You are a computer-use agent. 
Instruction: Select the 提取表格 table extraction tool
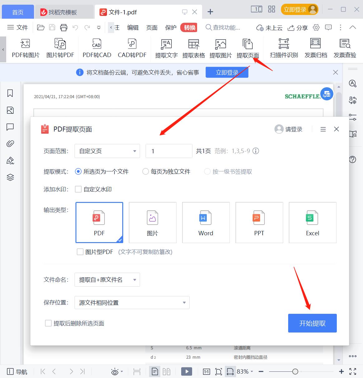[x=193, y=48]
